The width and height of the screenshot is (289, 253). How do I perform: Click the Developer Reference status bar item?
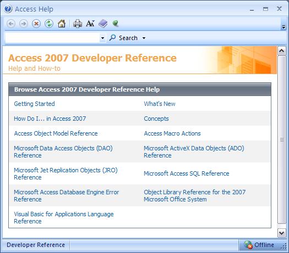click(x=36, y=245)
